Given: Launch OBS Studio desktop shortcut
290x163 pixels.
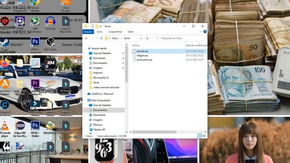Looking at the screenshot, I should click(50, 44).
